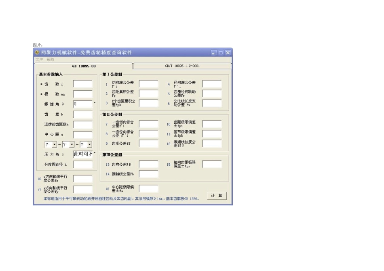Switch to the GB 10095-88 tab
384x271 pixels.
pyautogui.click(x=84, y=66)
